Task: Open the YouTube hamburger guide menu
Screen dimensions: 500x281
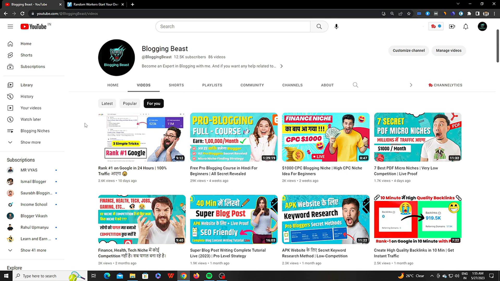Action: point(10,27)
